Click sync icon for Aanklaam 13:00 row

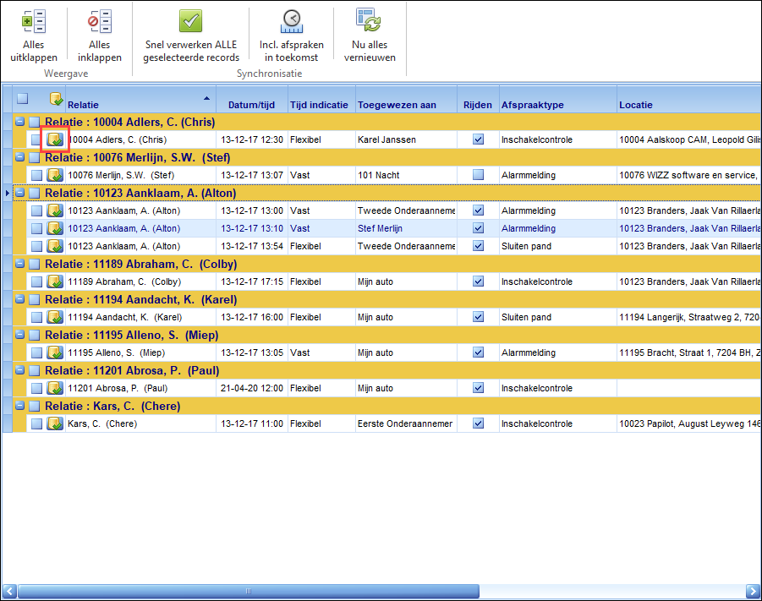coord(55,210)
